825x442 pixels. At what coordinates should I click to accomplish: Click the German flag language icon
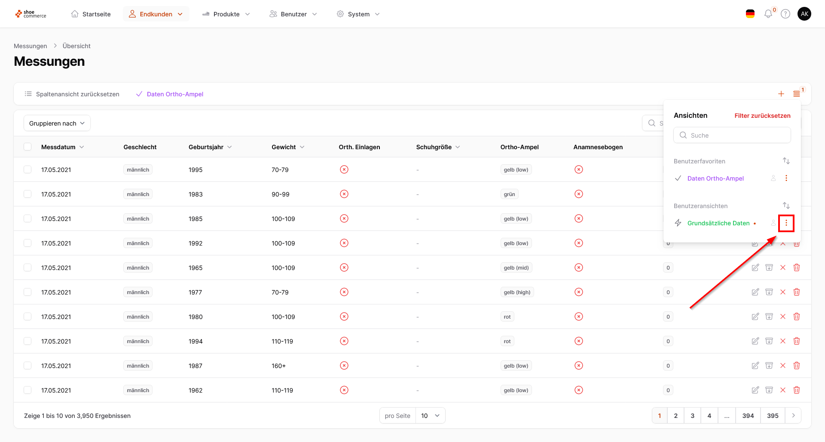pyautogui.click(x=750, y=14)
